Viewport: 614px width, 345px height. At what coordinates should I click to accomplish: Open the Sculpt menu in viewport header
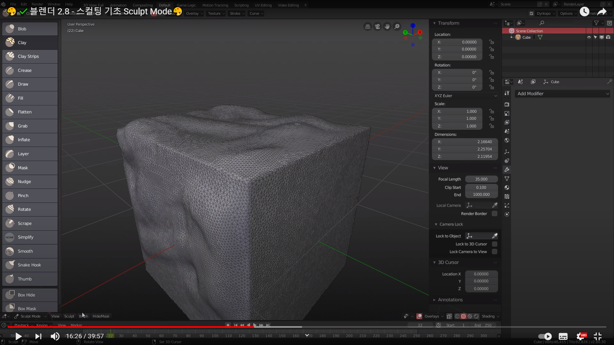[x=69, y=316]
